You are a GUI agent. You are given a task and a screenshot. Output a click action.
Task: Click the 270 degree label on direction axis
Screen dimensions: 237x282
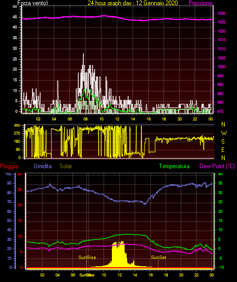17,134
